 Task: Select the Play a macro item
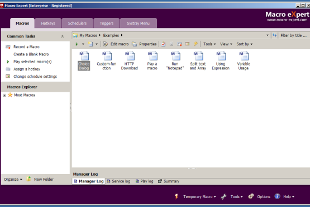pos(152,60)
